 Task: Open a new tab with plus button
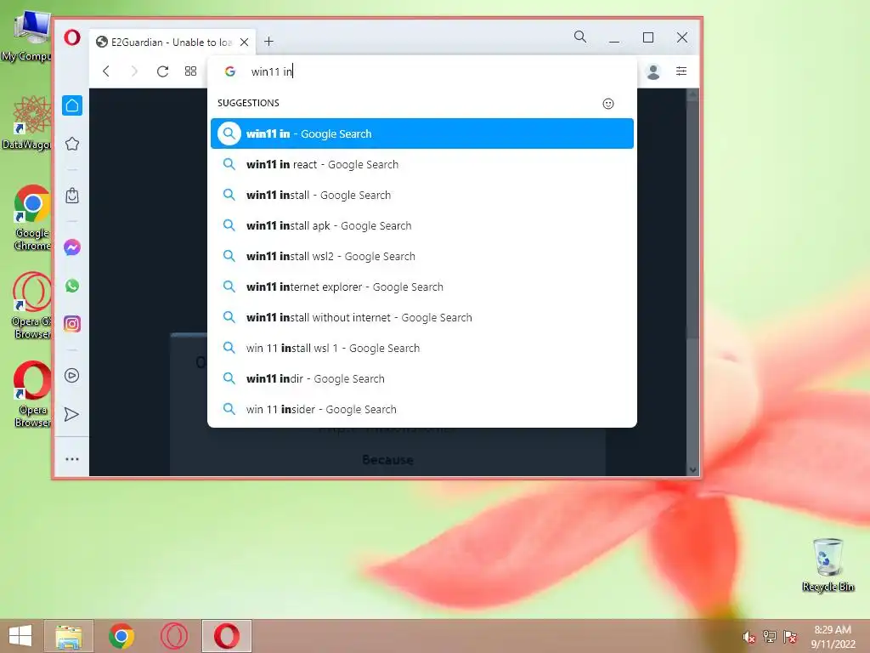[x=268, y=42]
